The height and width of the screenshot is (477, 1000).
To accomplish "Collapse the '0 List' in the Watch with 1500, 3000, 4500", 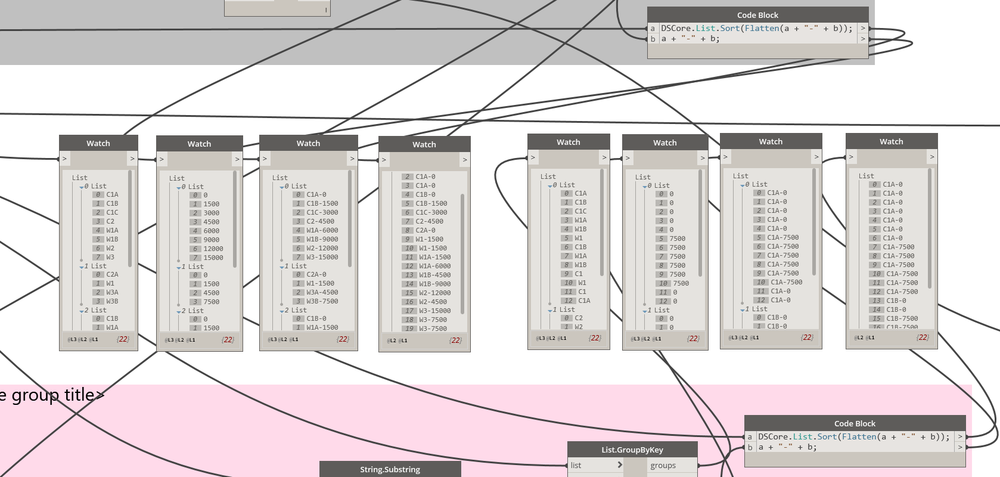I will (x=179, y=188).
